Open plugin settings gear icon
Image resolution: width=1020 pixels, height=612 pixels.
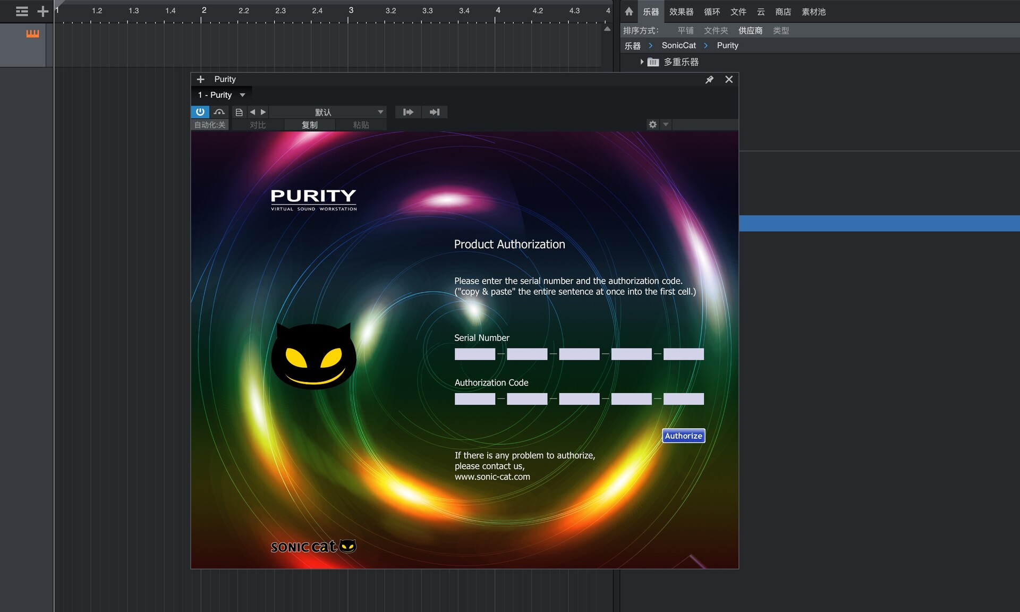(652, 124)
